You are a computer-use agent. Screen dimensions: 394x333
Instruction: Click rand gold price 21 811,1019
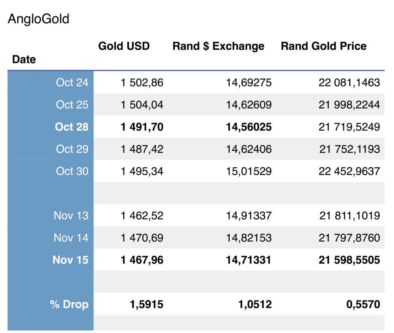[349, 216]
